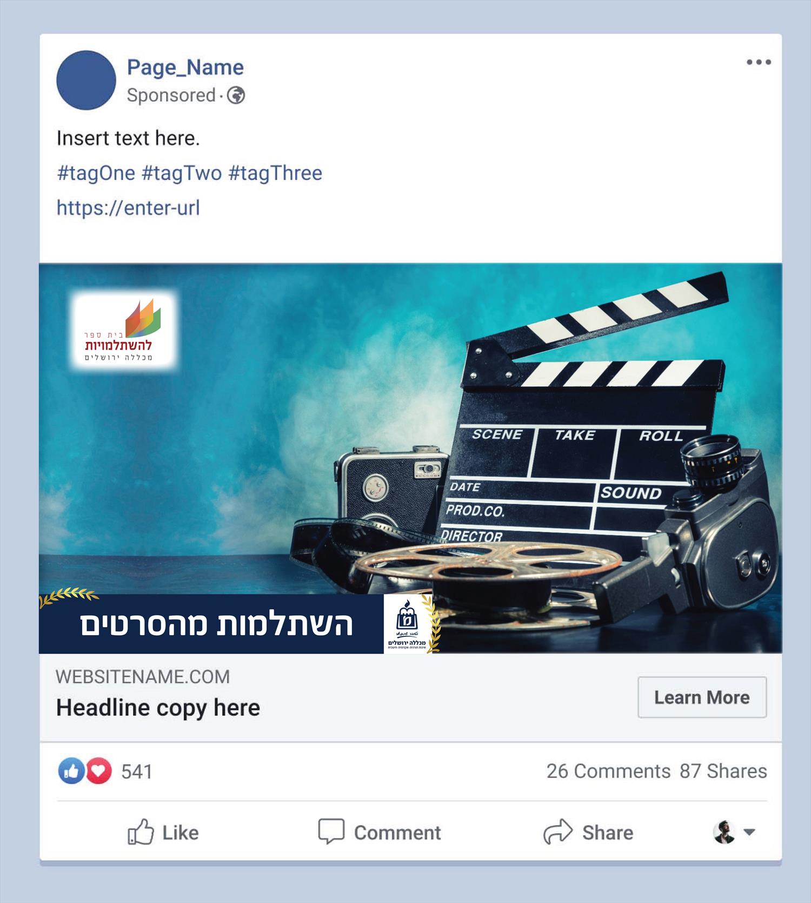
Task: Open the film clapperboard ad image
Action: point(410,458)
